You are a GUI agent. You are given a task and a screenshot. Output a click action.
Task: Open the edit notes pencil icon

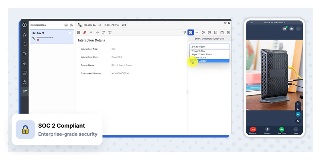pyautogui.click(x=215, y=32)
